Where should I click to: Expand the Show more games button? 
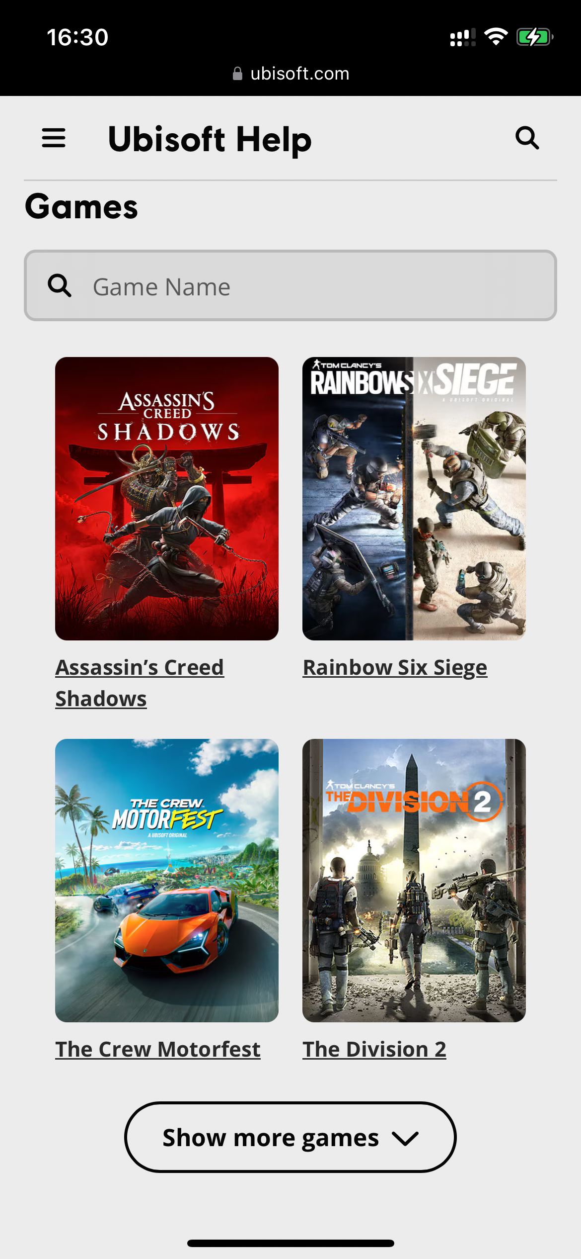click(290, 1137)
